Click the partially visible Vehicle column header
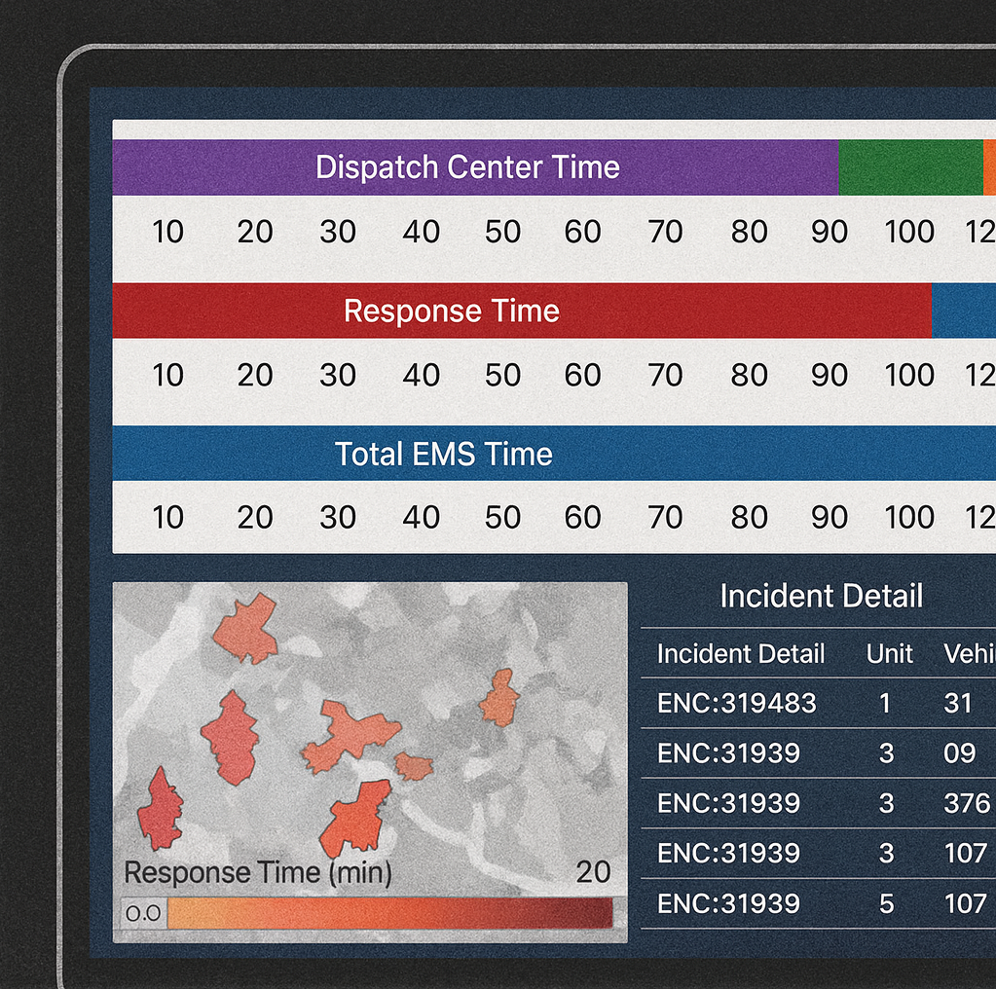This screenshot has height=989, width=996. pos(969,653)
